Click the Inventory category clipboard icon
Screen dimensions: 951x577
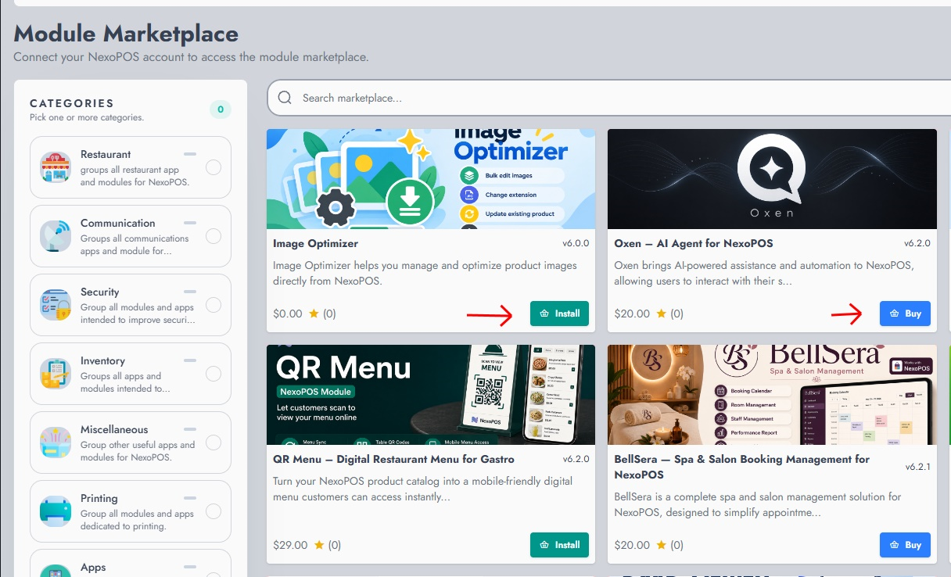[x=56, y=374]
